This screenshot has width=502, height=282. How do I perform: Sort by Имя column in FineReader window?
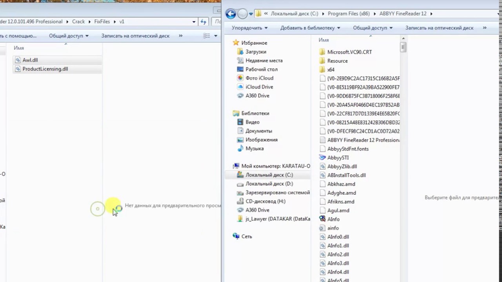point(324,40)
